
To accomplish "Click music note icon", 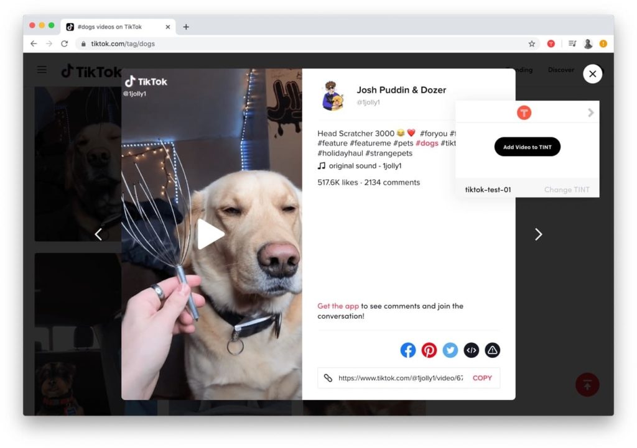I will pyautogui.click(x=322, y=165).
